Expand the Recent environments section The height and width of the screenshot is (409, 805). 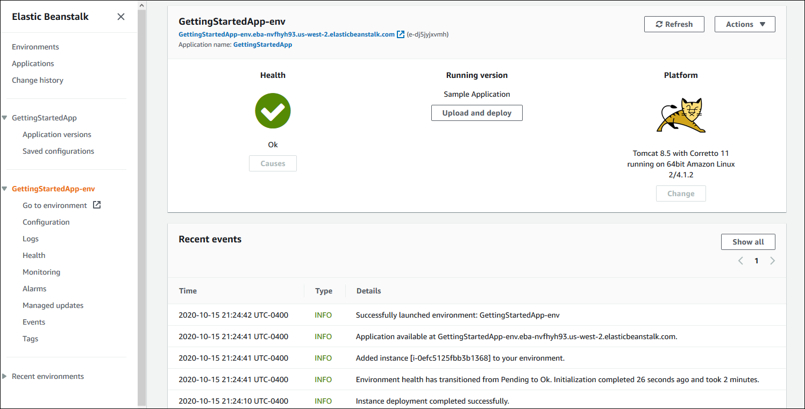click(5, 376)
